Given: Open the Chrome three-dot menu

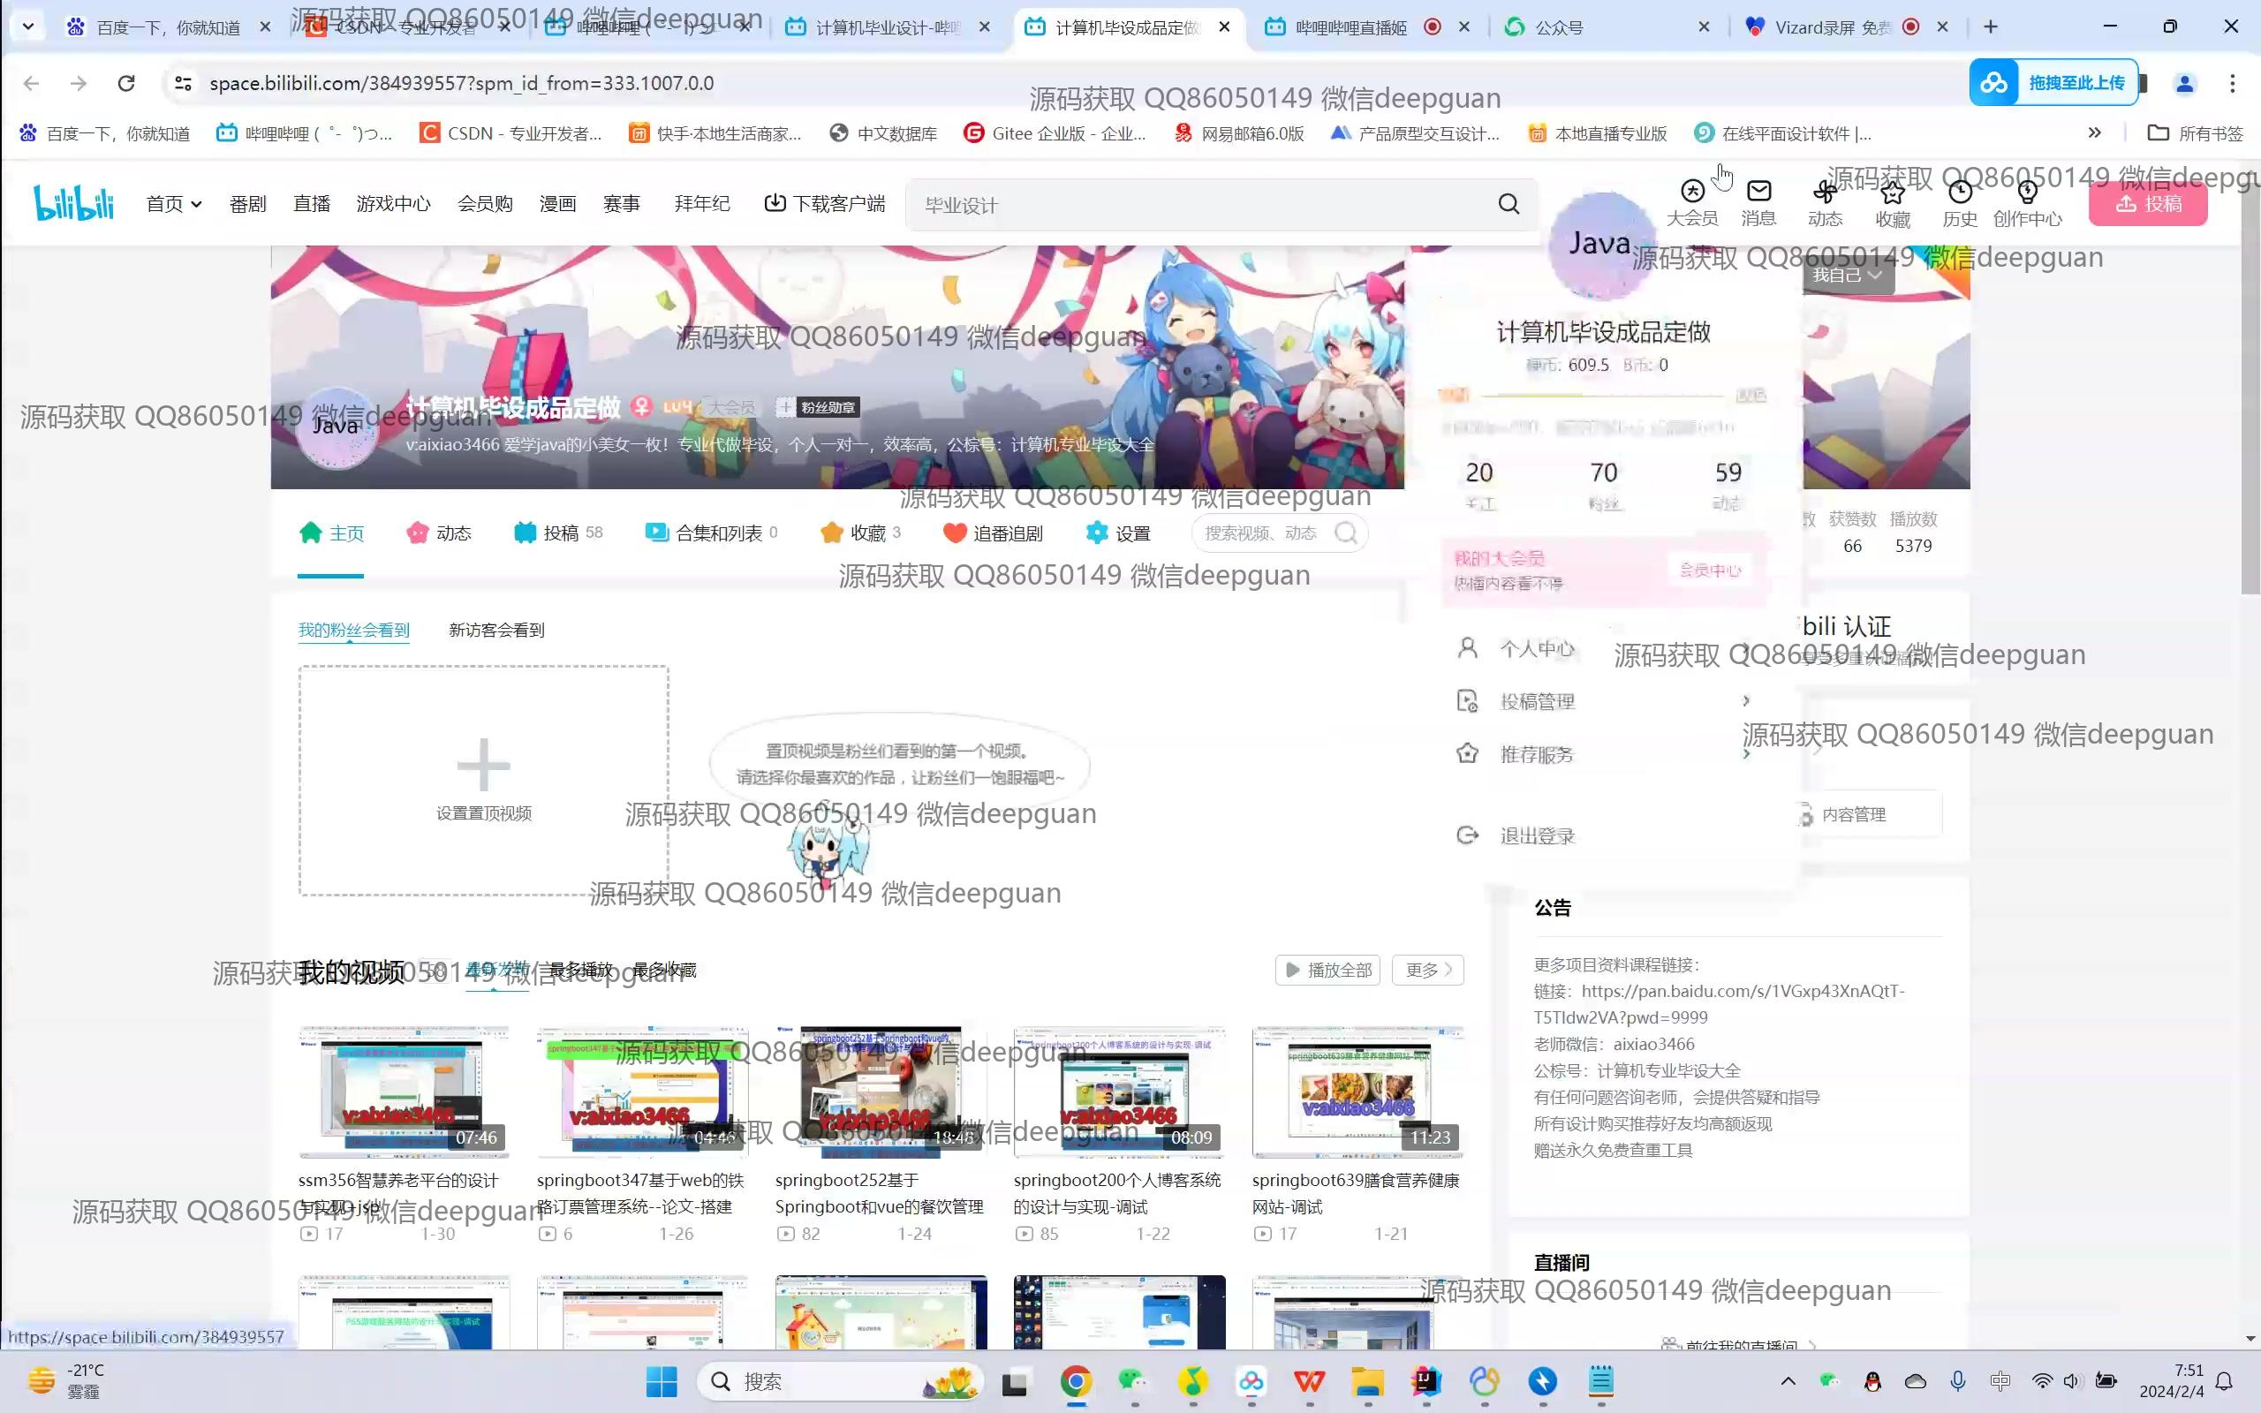Looking at the screenshot, I should tap(2232, 83).
